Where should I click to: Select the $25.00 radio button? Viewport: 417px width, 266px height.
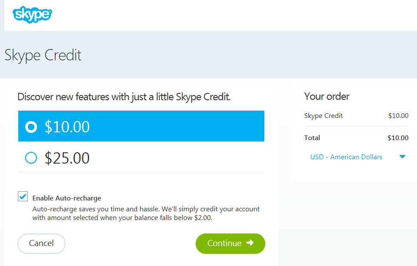[31, 158]
